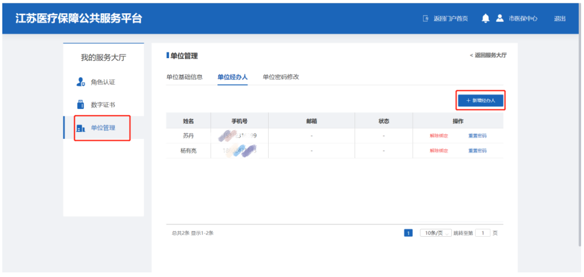Select the 单位经办人 tab
The height and width of the screenshot is (277, 584).
[x=232, y=77]
